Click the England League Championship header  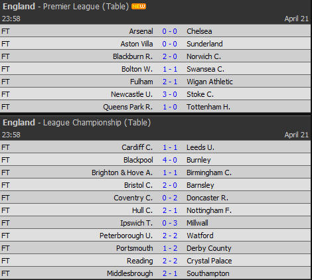coord(76,123)
